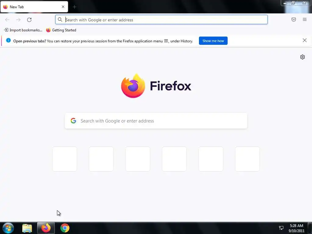Open the Getting Started bookmark
Viewport: 312px width, 234px height.
coord(61,30)
